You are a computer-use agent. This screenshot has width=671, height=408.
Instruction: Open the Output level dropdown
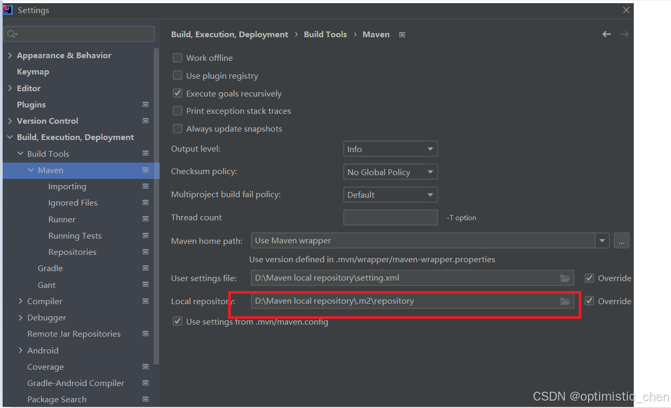[x=390, y=149]
